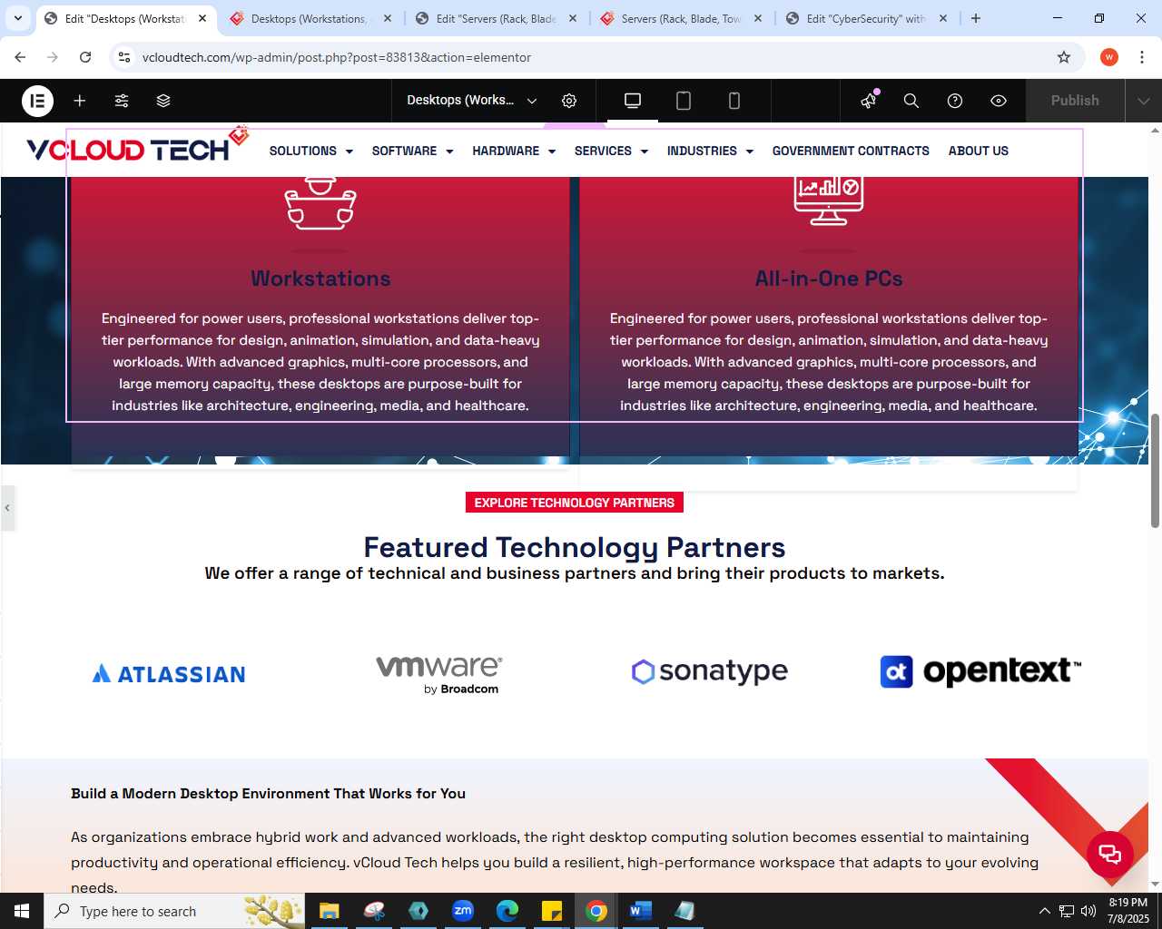Show hidden system tray icons
This screenshot has width=1162, height=929.
[1045, 911]
